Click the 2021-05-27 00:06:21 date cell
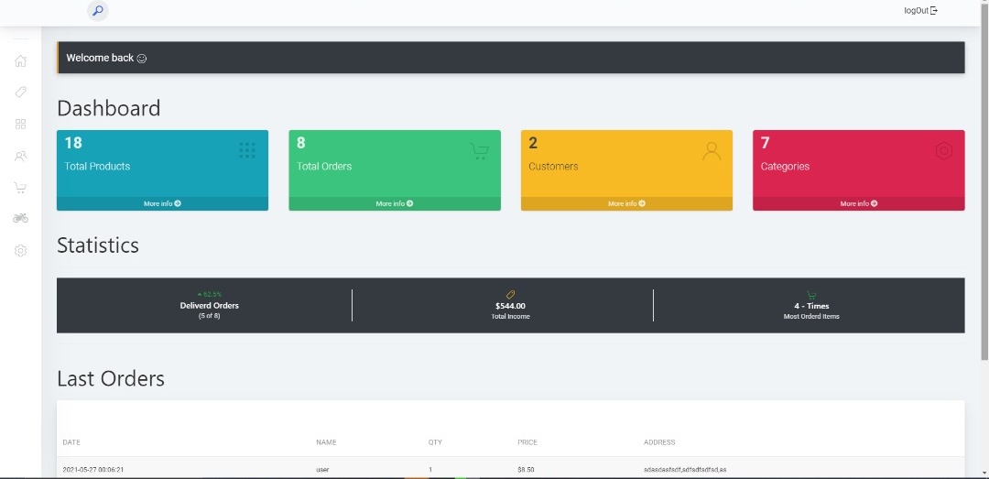989x479 pixels. coord(92,470)
